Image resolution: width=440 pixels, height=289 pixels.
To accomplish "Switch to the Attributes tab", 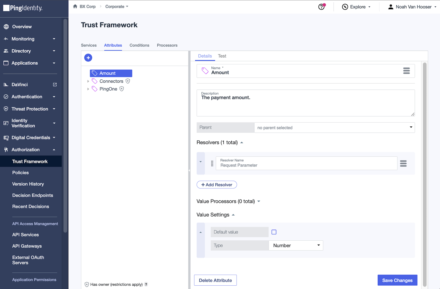I will point(113,45).
